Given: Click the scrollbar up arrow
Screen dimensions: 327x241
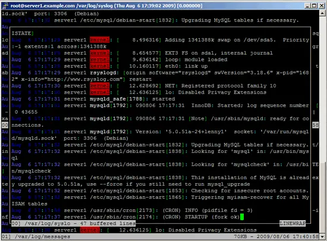Looking at the screenshot, I should pos(322,13).
